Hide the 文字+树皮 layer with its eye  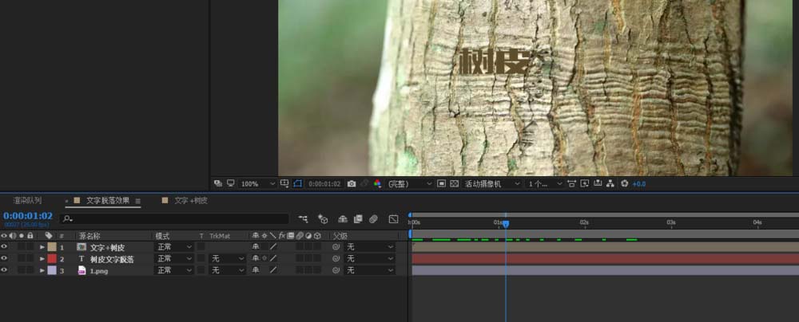[x=4, y=247]
